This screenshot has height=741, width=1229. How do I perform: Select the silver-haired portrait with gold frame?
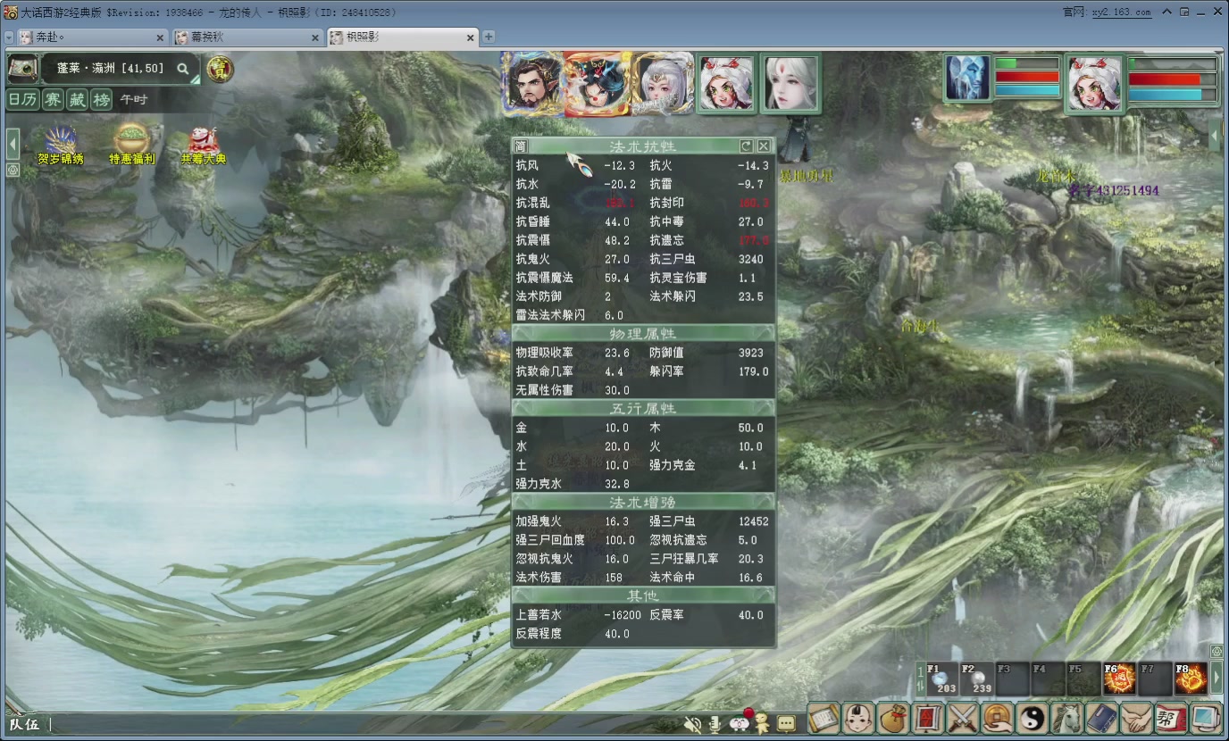click(663, 83)
